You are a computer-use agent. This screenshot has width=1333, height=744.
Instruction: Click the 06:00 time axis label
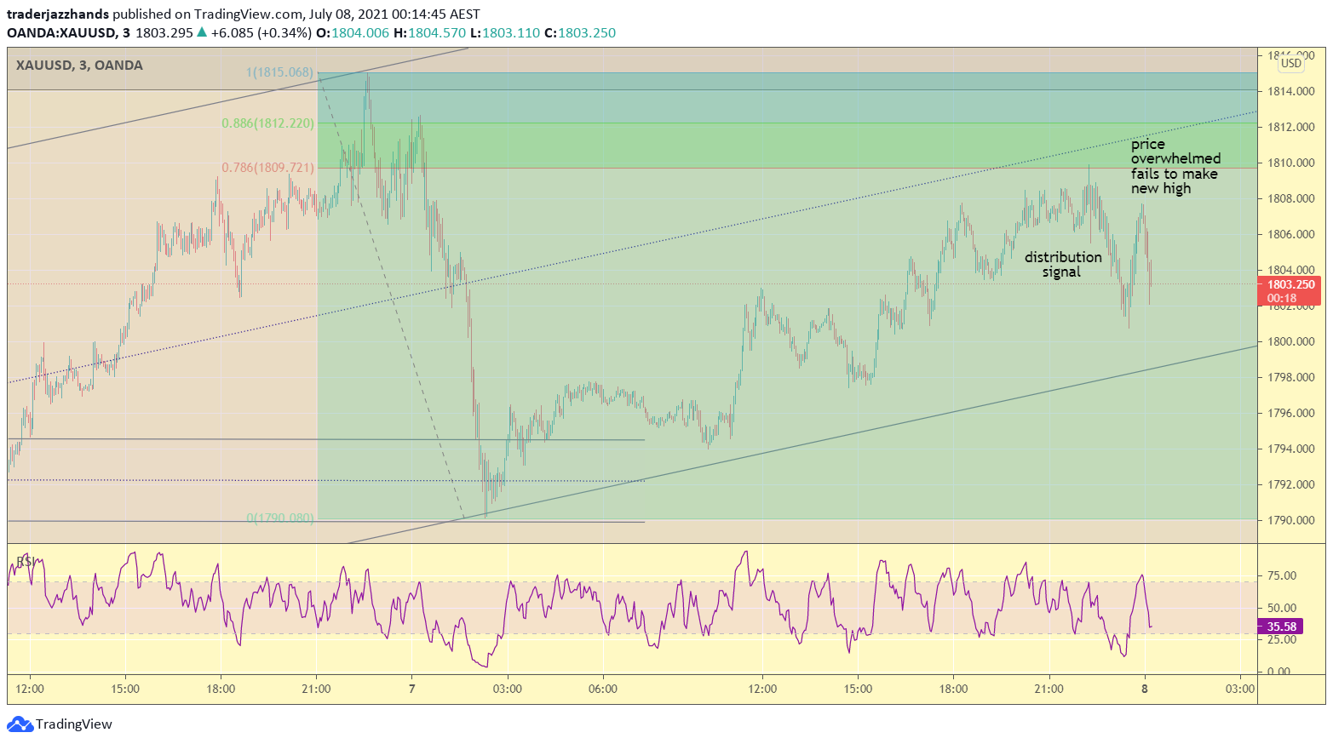(603, 689)
